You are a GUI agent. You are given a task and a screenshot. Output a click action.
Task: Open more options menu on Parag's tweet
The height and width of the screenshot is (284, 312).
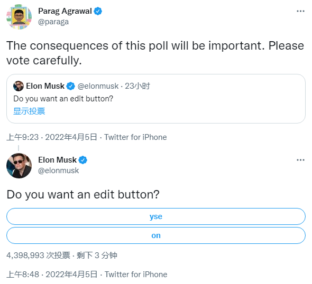coord(300,11)
